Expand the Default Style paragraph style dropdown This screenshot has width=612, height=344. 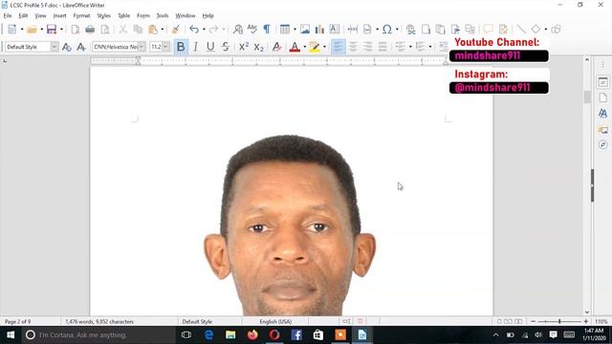pyautogui.click(x=55, y=47)
